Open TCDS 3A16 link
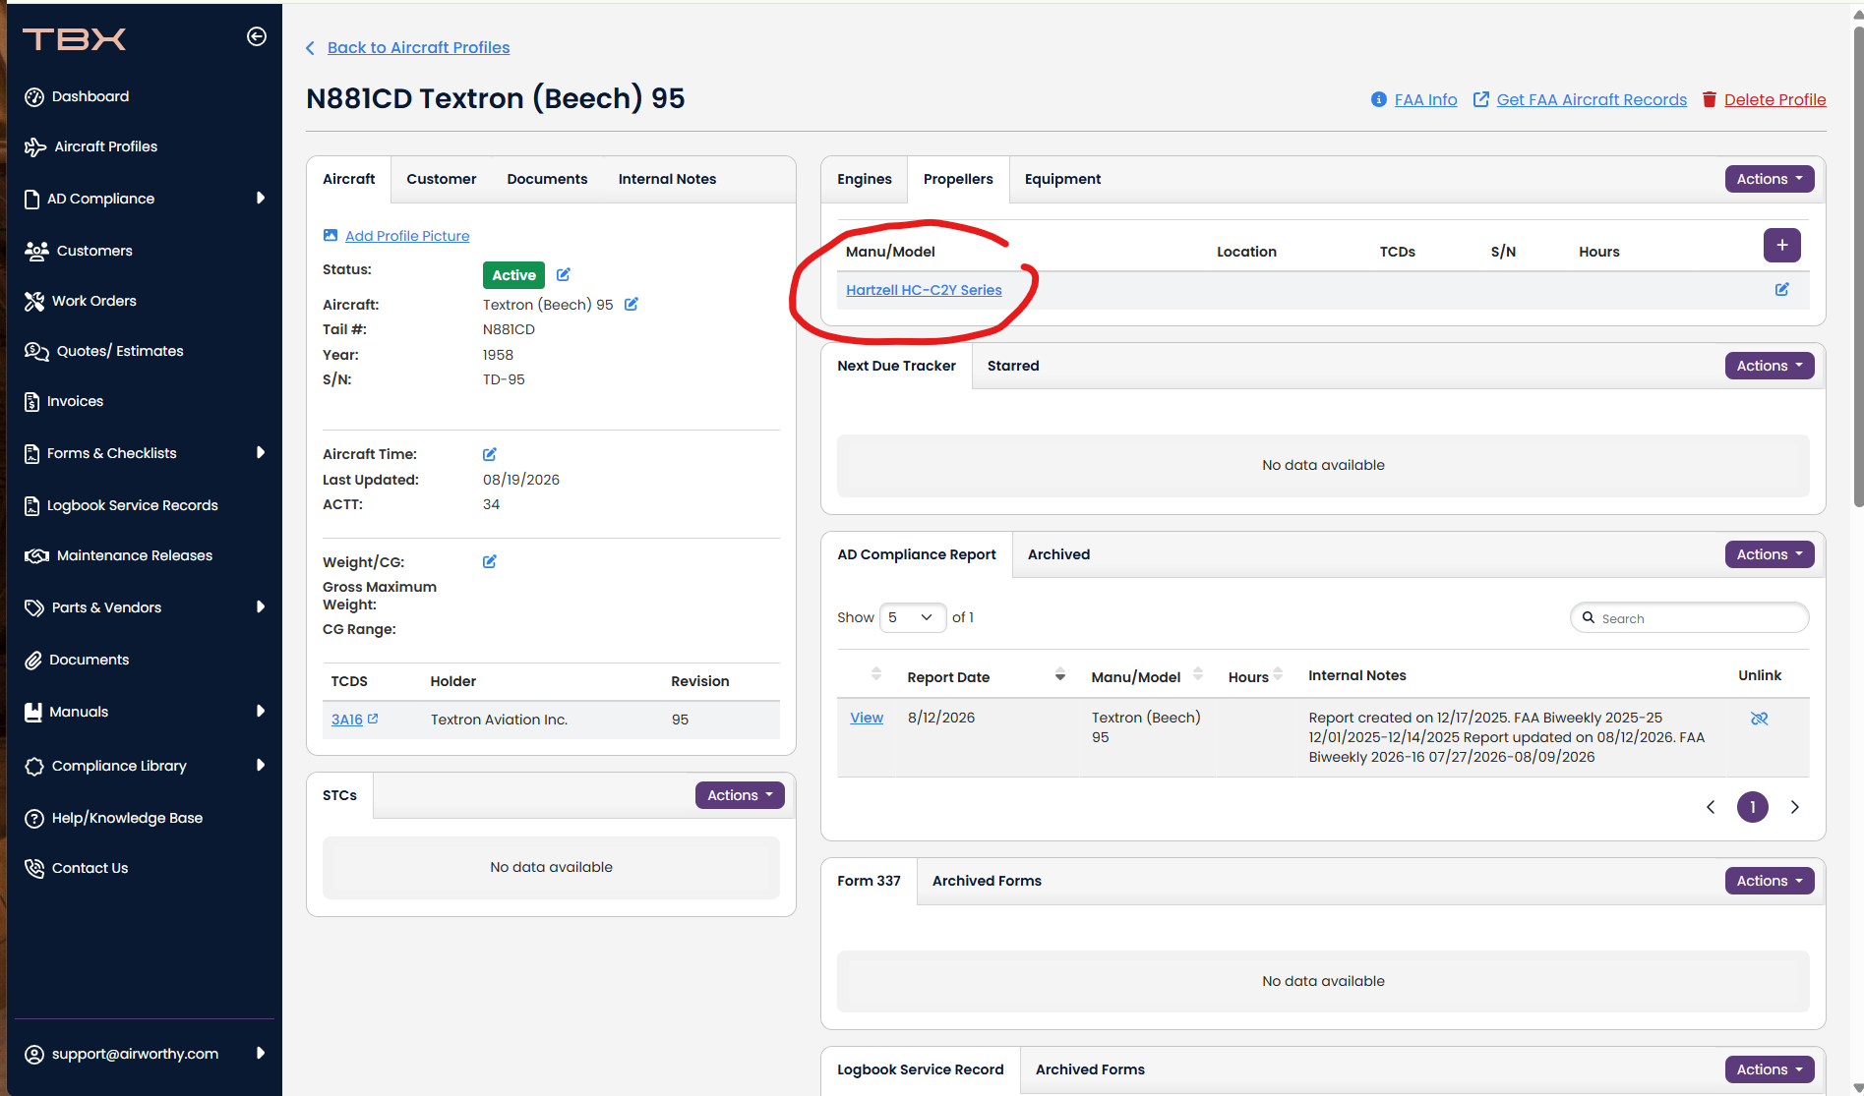The image size is (1864, 1096). click(347, 720)
